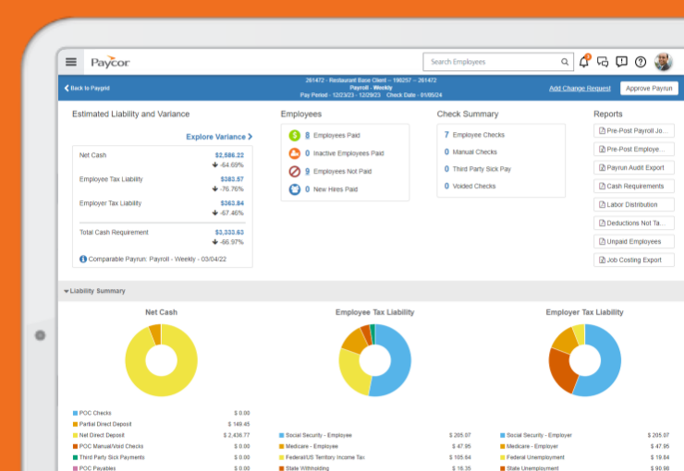Click the Cash Requirements document icon
Screen dimensions: 684x471
pos(602,186)
